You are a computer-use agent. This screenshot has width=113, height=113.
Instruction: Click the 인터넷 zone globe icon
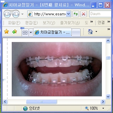click(x=25, y=108)
